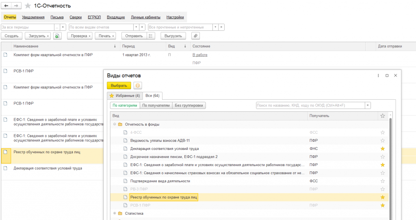Clear the search box in Виды отчетов

(x=368, y=105)
